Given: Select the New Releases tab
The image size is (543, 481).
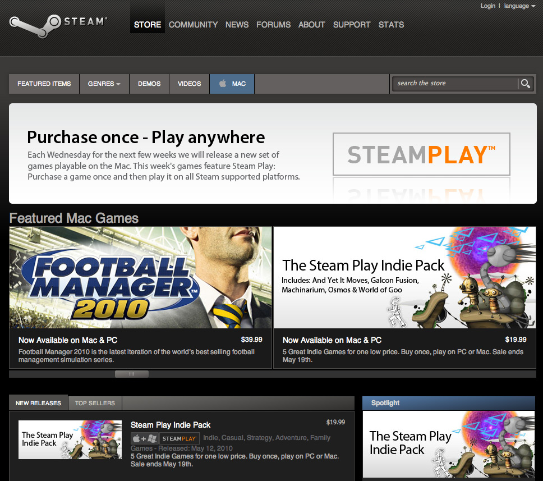Looking at the screenshot, I should click(38, 403).
